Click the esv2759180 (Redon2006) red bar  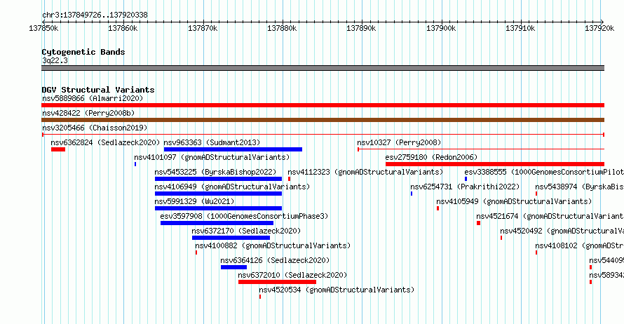point(495,164)
